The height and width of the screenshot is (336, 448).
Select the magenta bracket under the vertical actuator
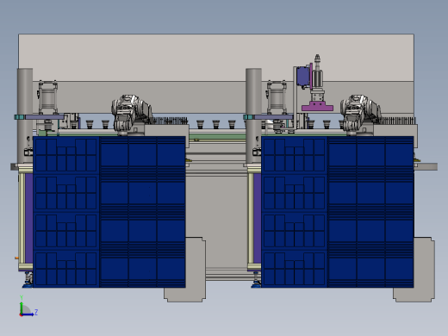pos(317,106)
